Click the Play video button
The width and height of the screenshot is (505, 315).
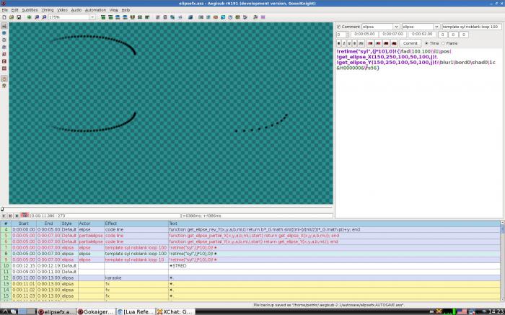point(4,216)
